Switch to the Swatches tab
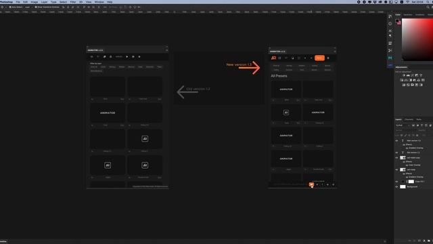 click(408, 15)
